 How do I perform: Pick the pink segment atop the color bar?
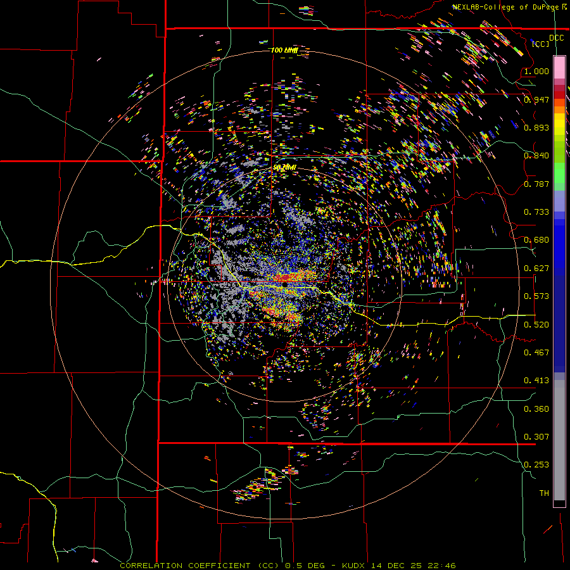(x=559, y=67)
